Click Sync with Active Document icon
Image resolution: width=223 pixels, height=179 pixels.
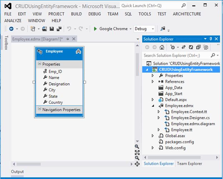point(184,47)
